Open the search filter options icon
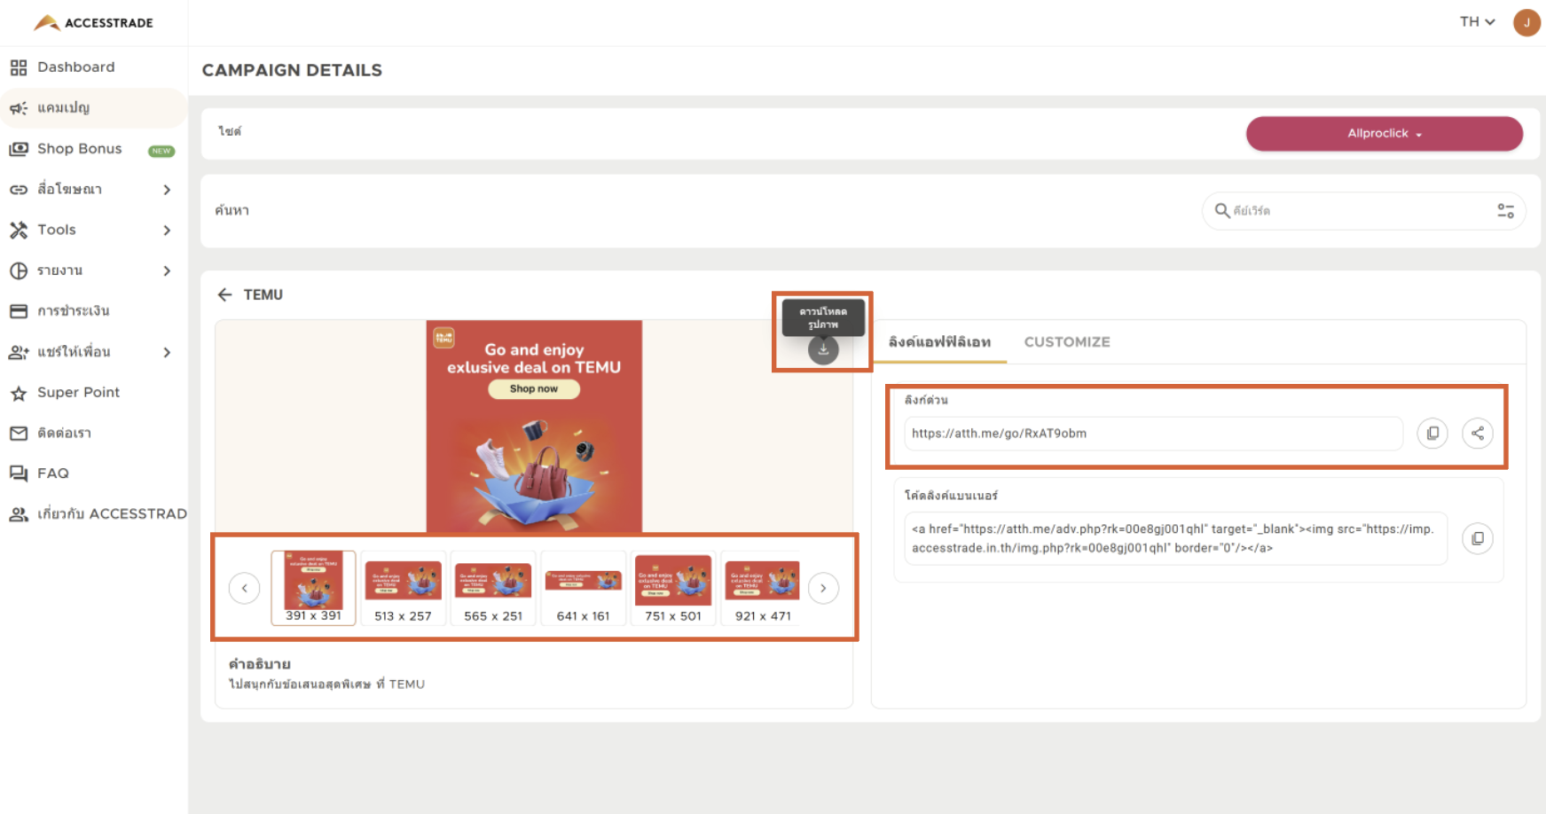 coord(1506,211)
